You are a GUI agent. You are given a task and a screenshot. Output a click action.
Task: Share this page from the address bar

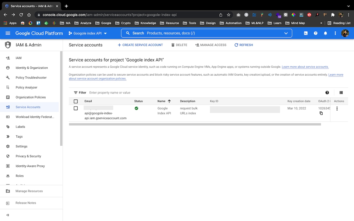pyautogui.click(x=221, y=15)
